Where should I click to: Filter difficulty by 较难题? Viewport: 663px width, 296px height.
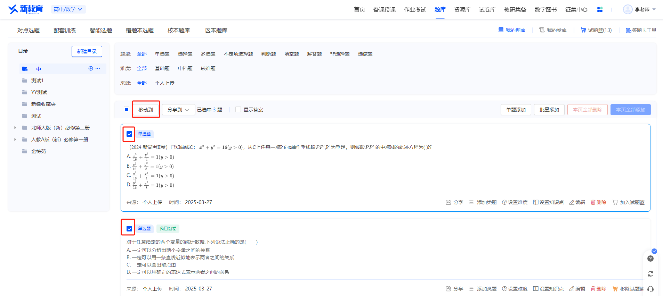[208, 68]
